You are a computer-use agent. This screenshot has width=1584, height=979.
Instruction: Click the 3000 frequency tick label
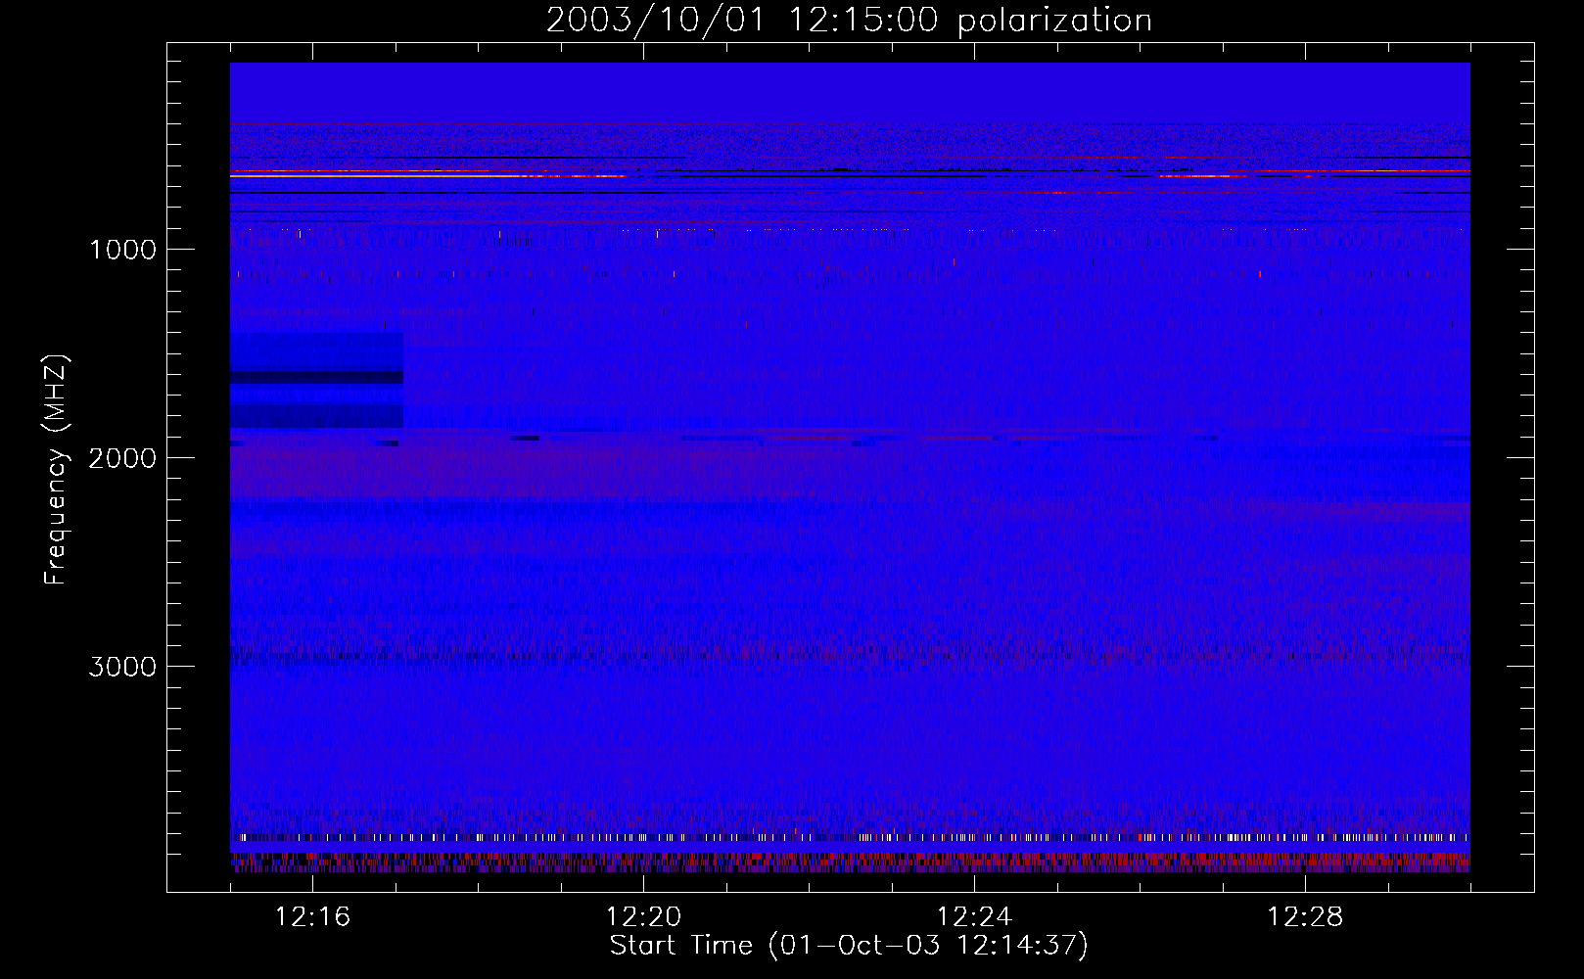(122, 667)
